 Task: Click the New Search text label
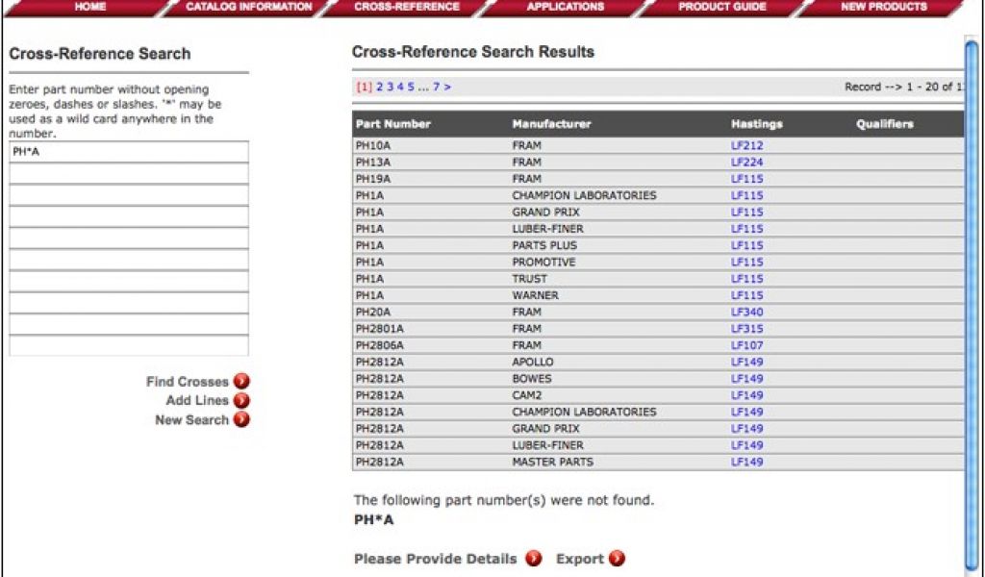pos(191,420)
